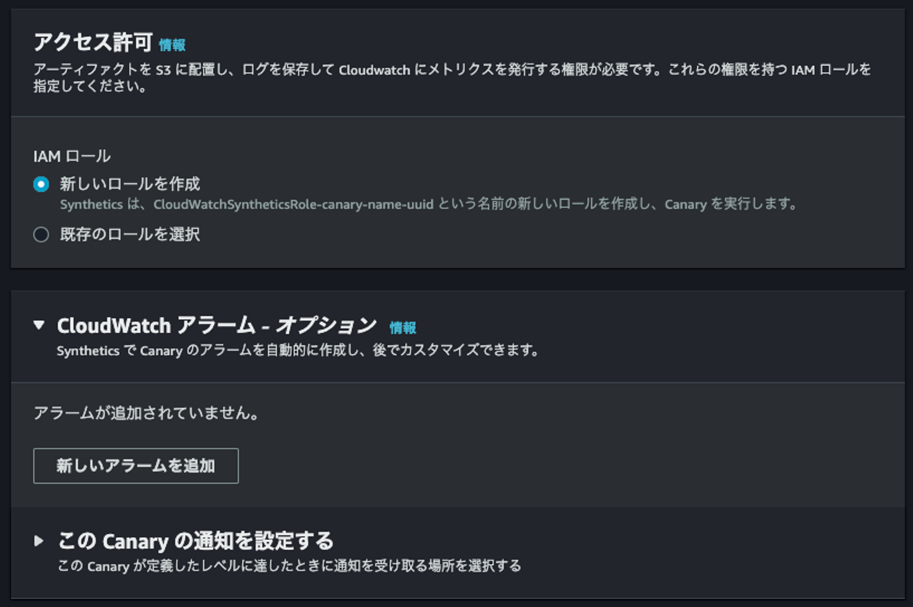Viewport: 913px width, 607px height.
Task: Click the アクセス許可 section title
Action: coord(93,42)
